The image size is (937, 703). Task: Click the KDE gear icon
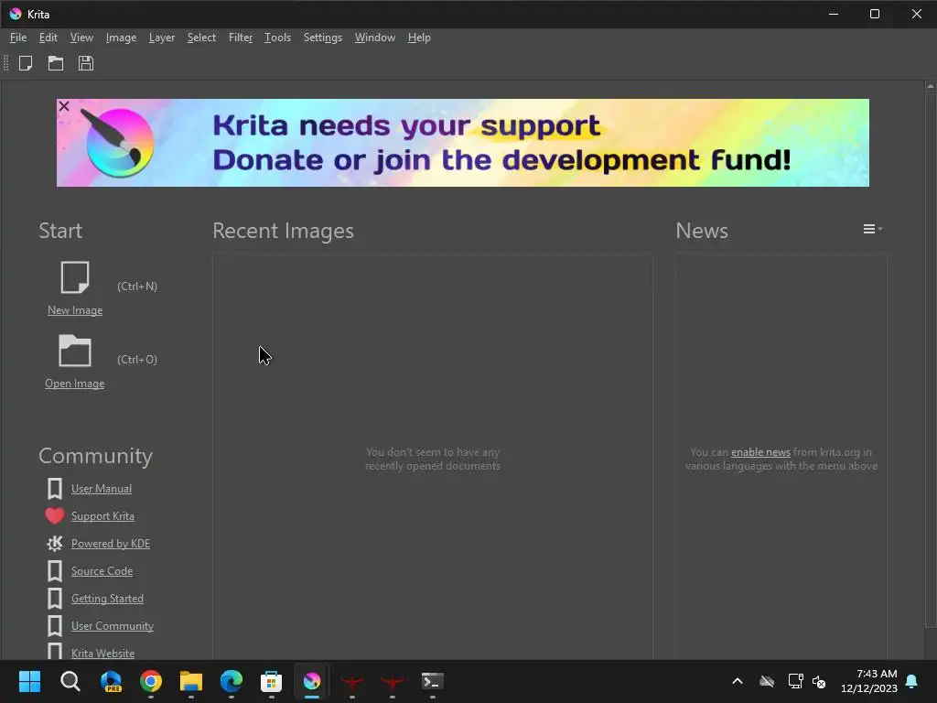click(54, 544)
